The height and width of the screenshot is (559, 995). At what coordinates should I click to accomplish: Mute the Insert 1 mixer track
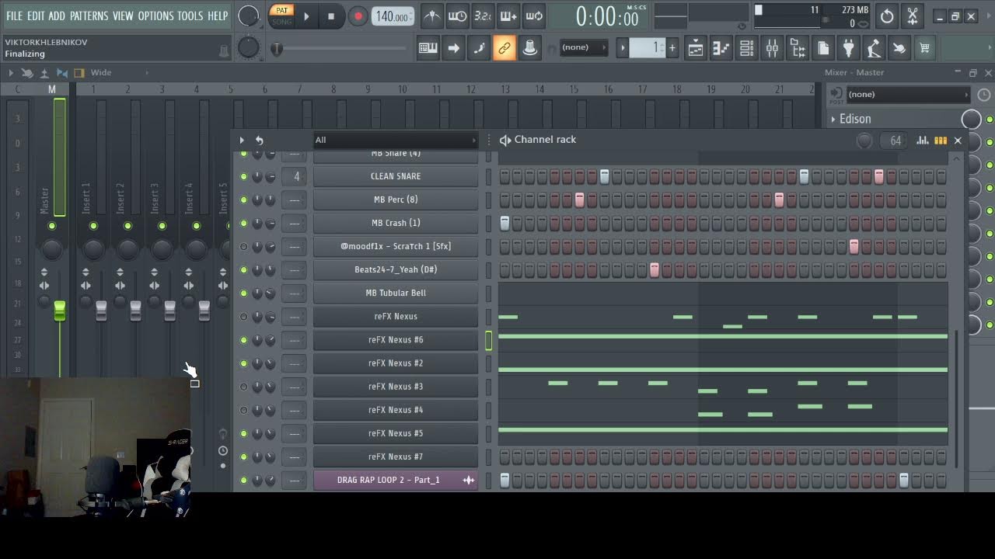[93, 226]
